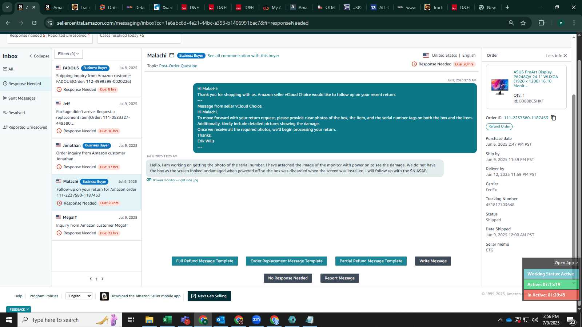
Task: Click Order Replacement Message Template button
Action: pos(287,261)
